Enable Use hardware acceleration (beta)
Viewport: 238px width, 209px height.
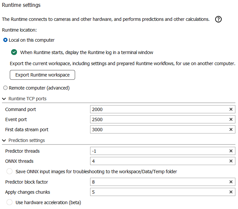point(10,202)
